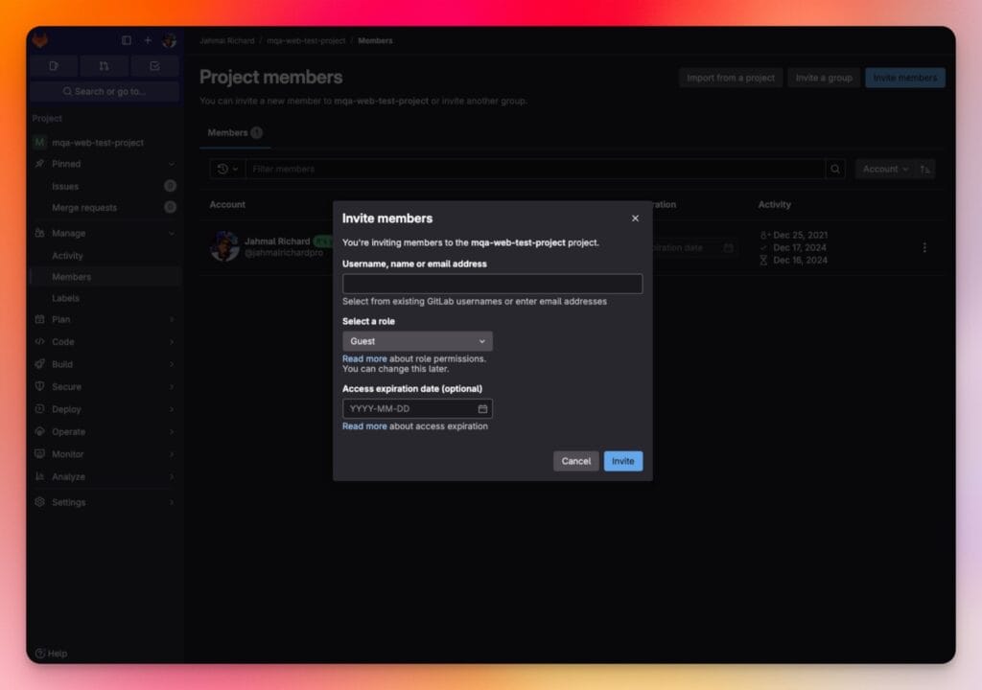Expand the Monitor section

[x=104, y=454]
